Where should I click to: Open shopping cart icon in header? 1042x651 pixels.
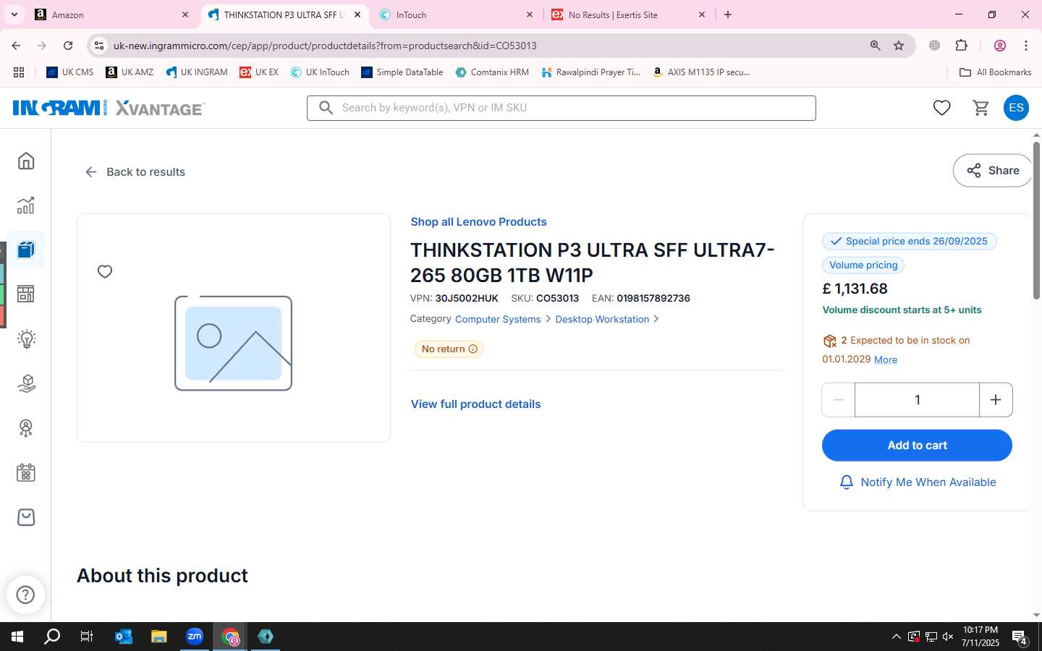pyautogui.click(x=980, y=108)
